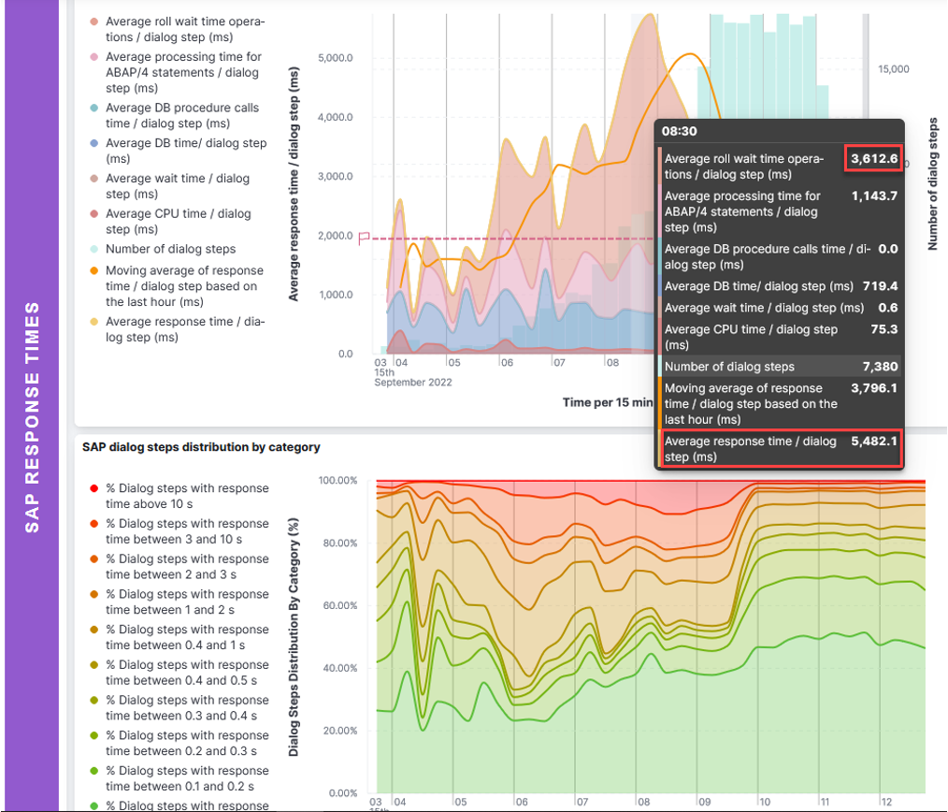
Task: Toggle Average wait time legend entry
Action: pos(178,186)
